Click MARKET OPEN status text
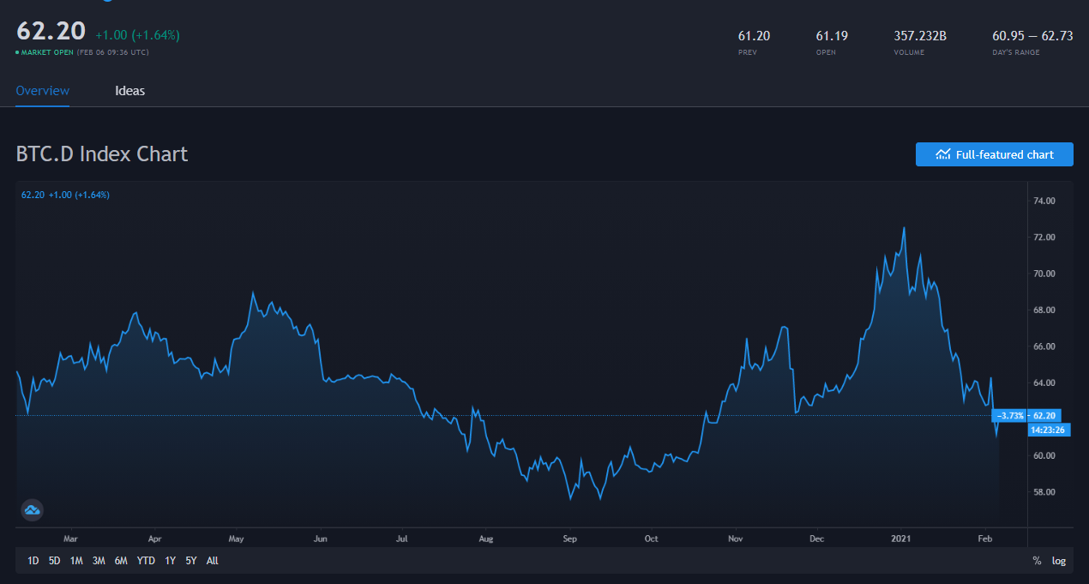1089x584 pixels. (45, 52)
